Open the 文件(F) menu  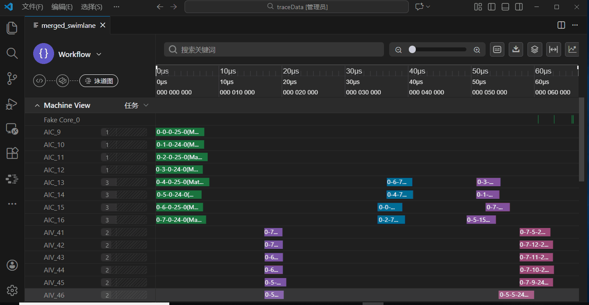point(32,7)
